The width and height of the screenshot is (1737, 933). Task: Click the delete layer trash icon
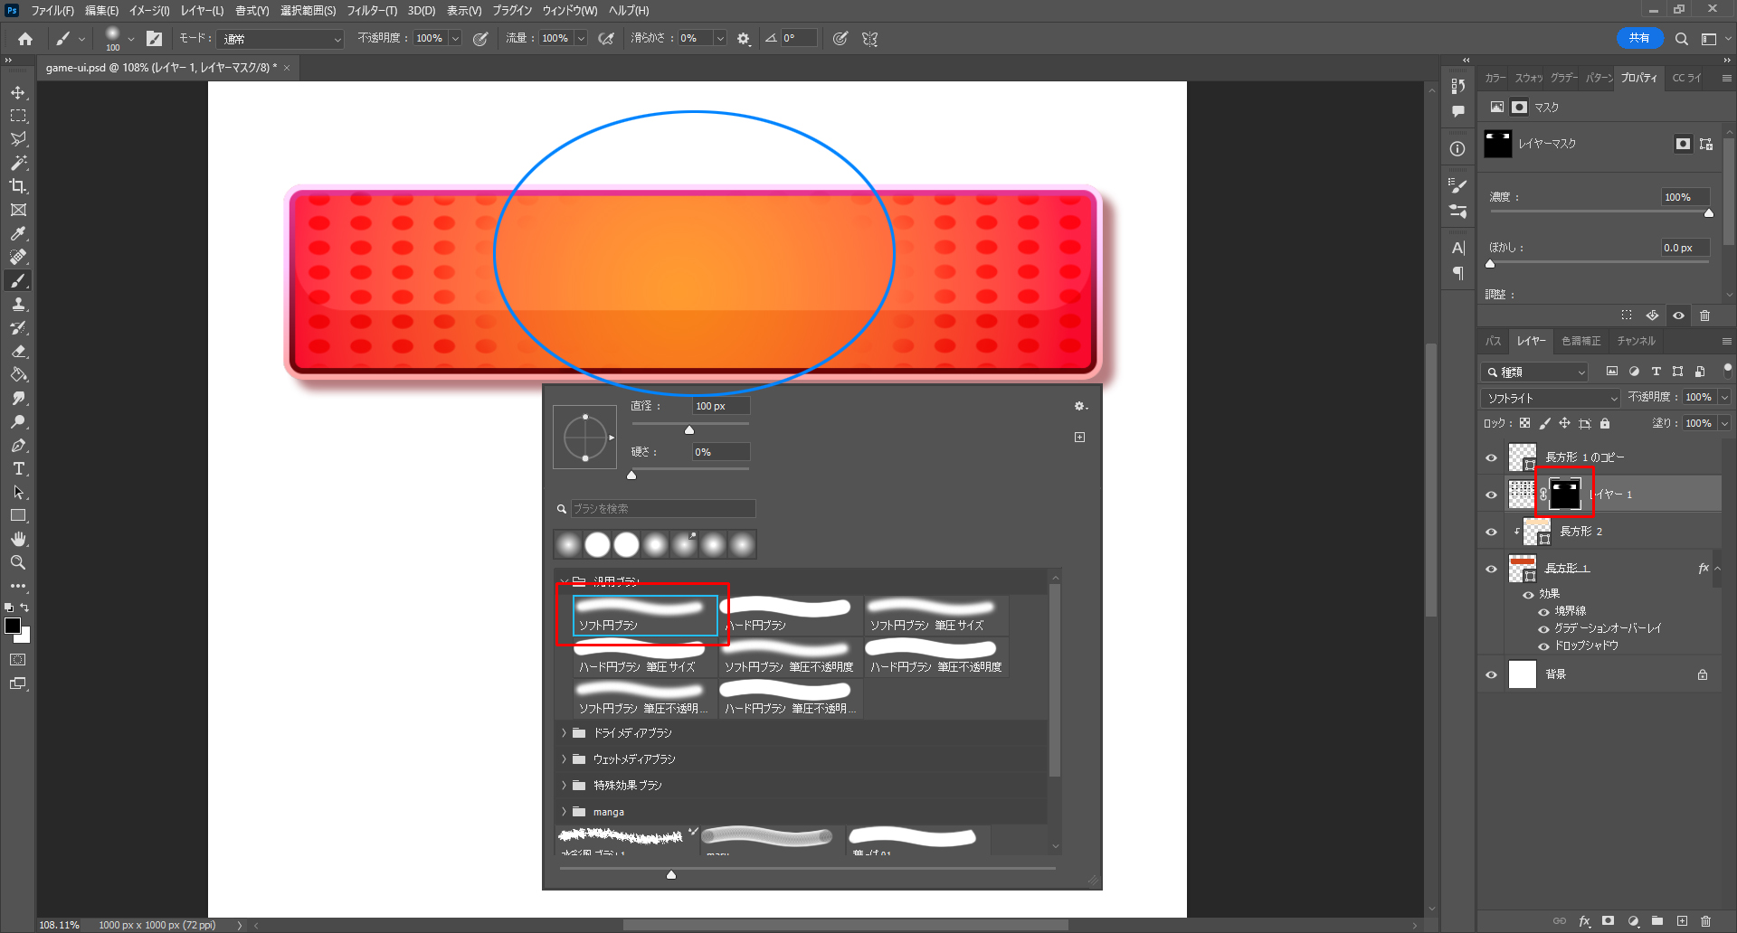click(x=1705, y=921)
